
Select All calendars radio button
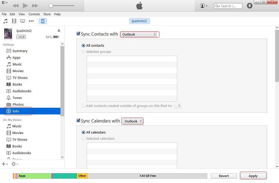(83, 132)
